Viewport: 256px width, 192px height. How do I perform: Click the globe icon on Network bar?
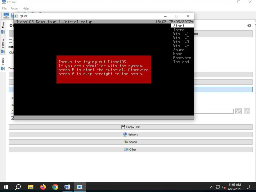(x=125, y=134)
